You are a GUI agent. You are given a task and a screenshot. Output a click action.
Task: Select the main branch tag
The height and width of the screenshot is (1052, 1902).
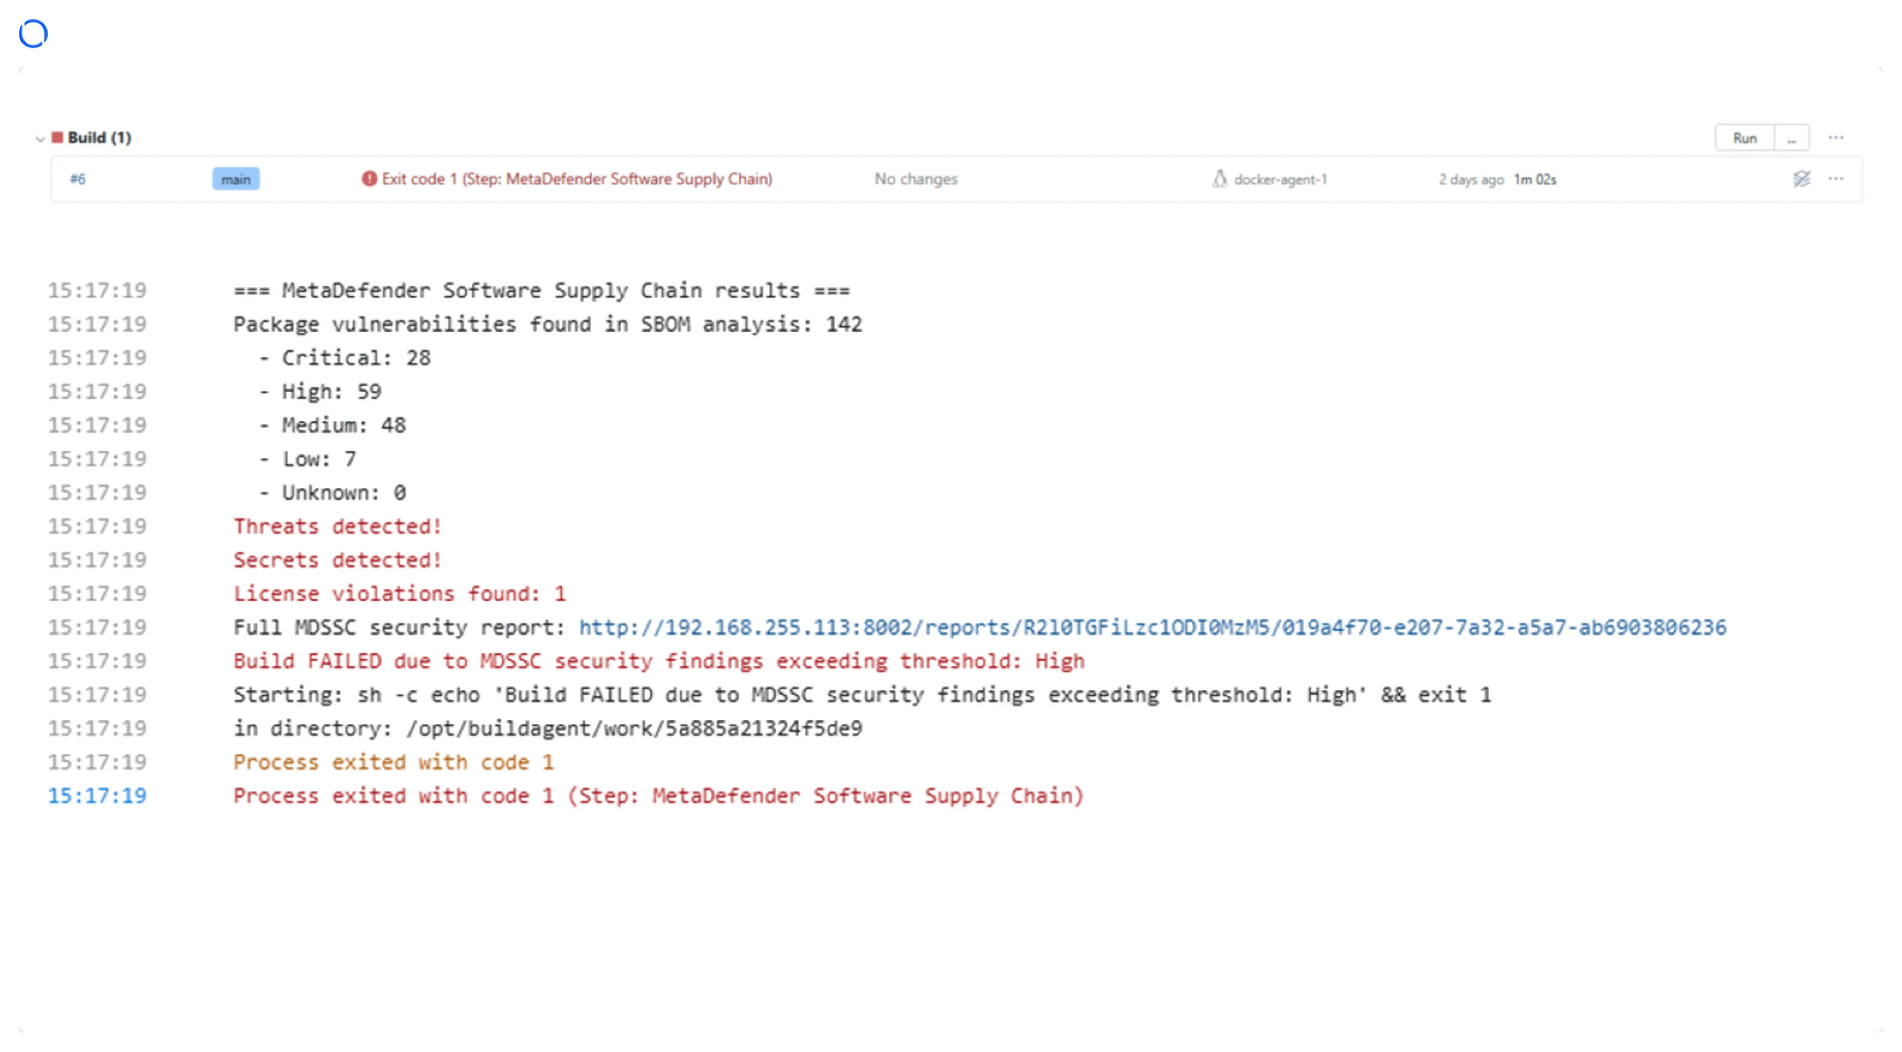click(236, 179)
